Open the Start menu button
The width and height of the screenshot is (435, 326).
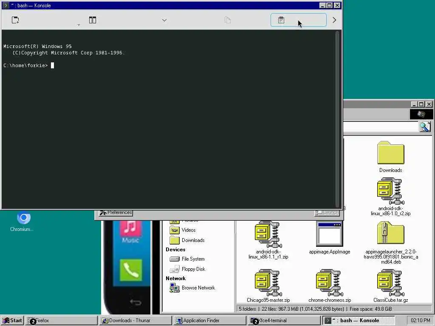pos(12,320)
